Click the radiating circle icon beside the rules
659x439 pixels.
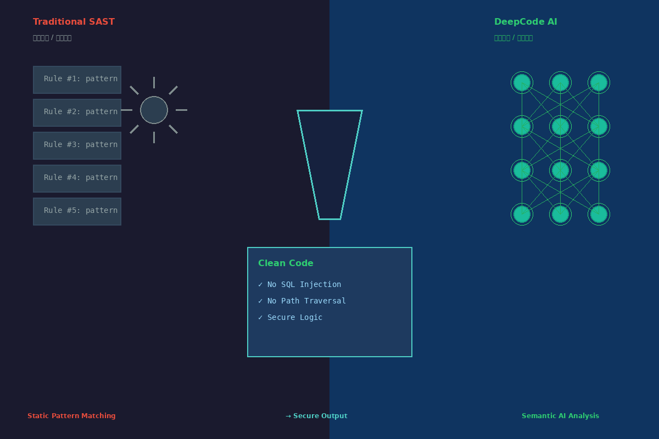pos(154,110)
